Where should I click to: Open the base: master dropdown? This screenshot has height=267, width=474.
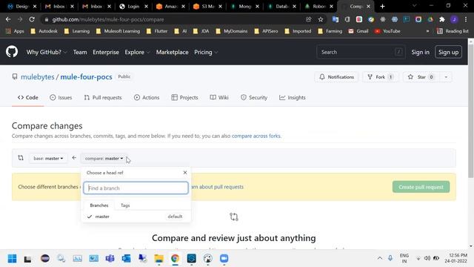48,158
